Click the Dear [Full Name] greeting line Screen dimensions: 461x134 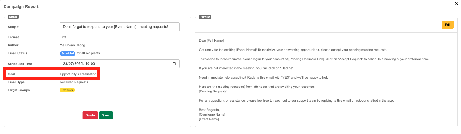(x=211, y=40)
